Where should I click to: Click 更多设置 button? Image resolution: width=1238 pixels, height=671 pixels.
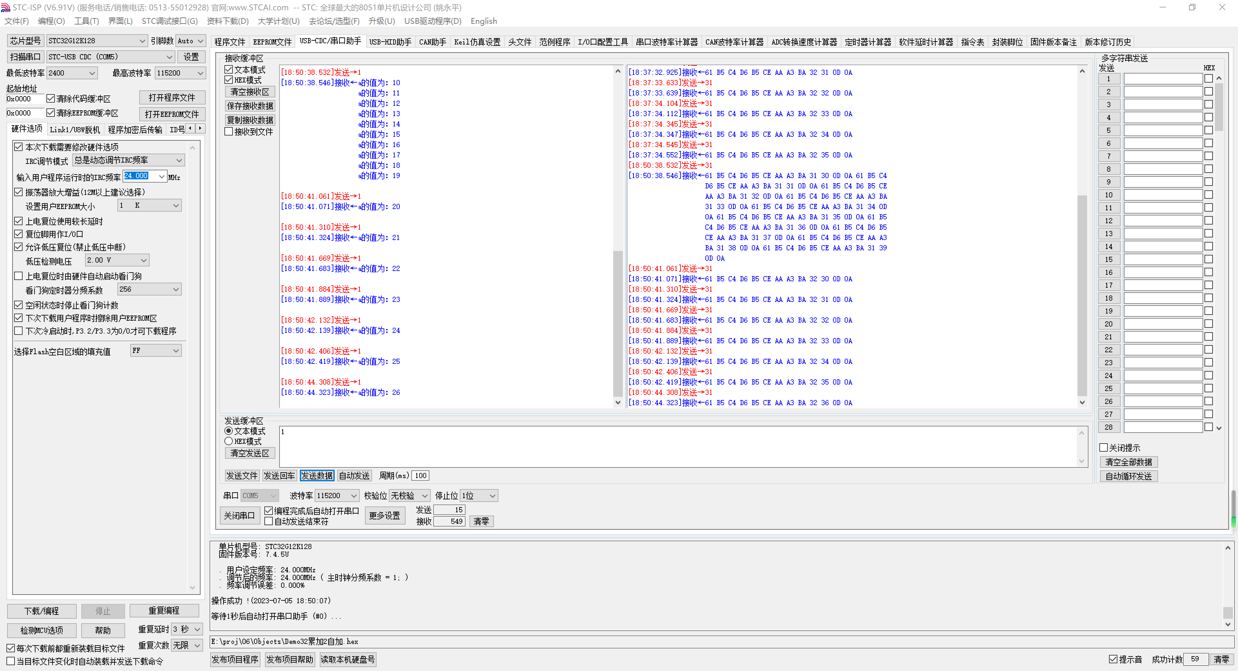point(385,515)
